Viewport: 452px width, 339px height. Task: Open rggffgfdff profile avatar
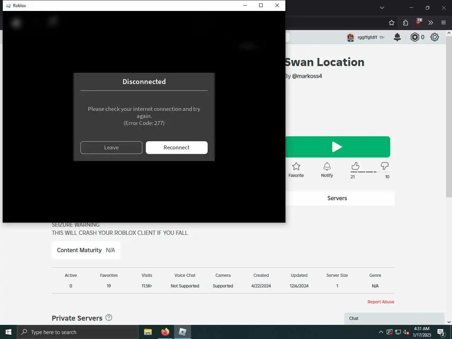350,37
